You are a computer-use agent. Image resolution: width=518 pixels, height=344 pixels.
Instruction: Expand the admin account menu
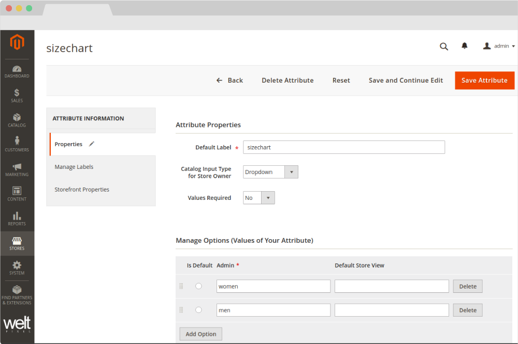tap(498, 46)
